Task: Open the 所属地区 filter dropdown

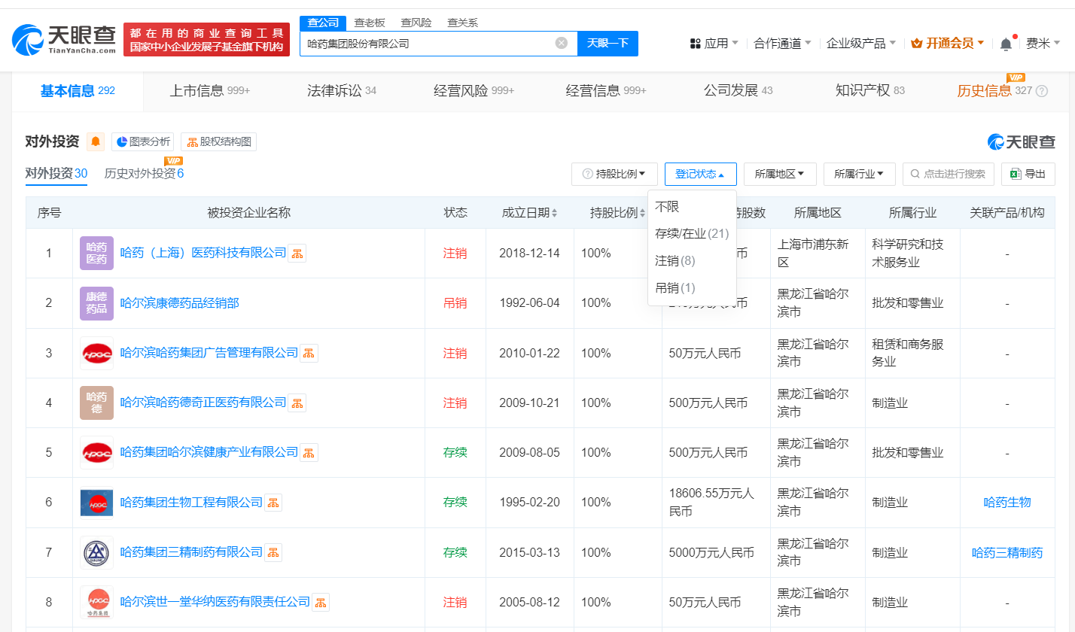Action: click(x=780, y=174)
